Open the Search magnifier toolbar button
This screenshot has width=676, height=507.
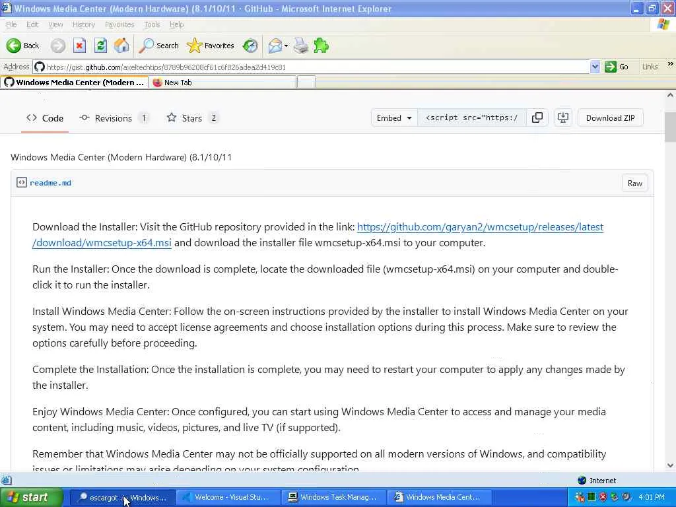click(158, 46)
